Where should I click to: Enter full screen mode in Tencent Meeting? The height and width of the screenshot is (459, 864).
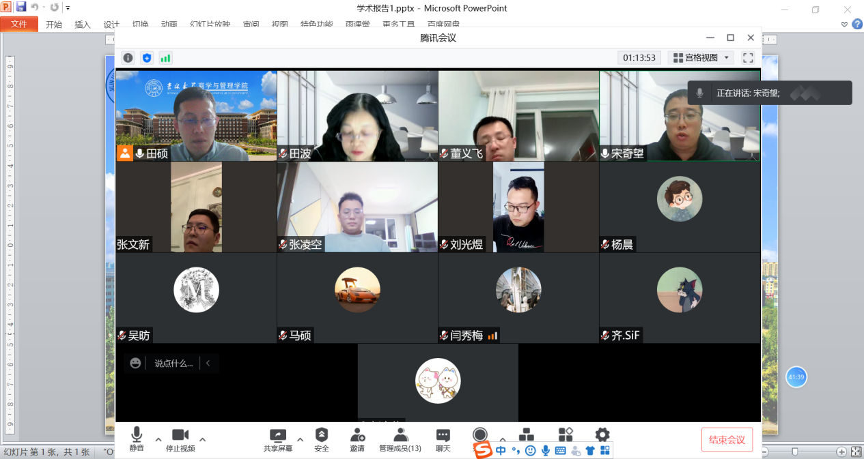coord(748,58)
